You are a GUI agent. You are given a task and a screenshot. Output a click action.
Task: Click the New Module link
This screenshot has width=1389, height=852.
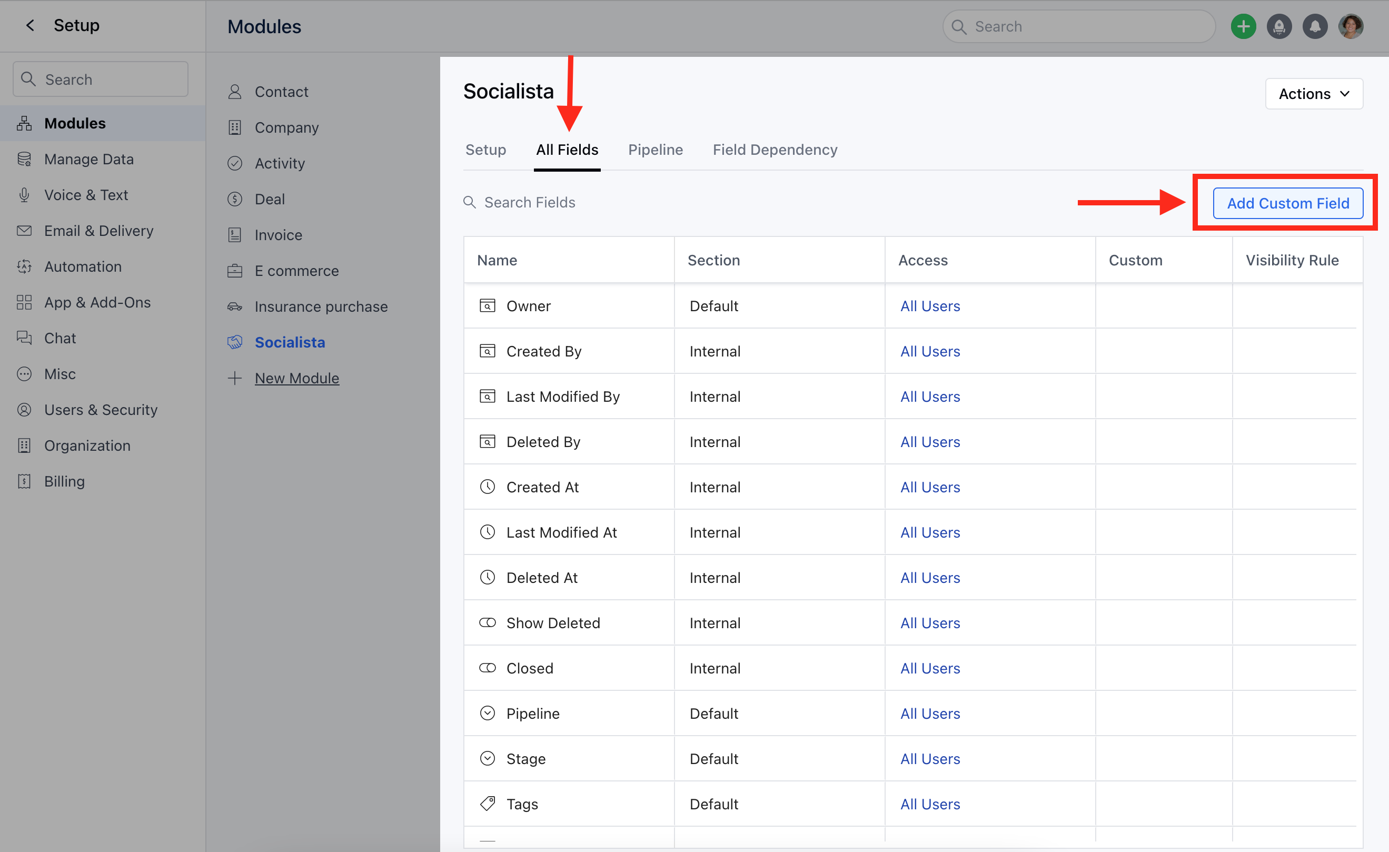click(297, 378)
